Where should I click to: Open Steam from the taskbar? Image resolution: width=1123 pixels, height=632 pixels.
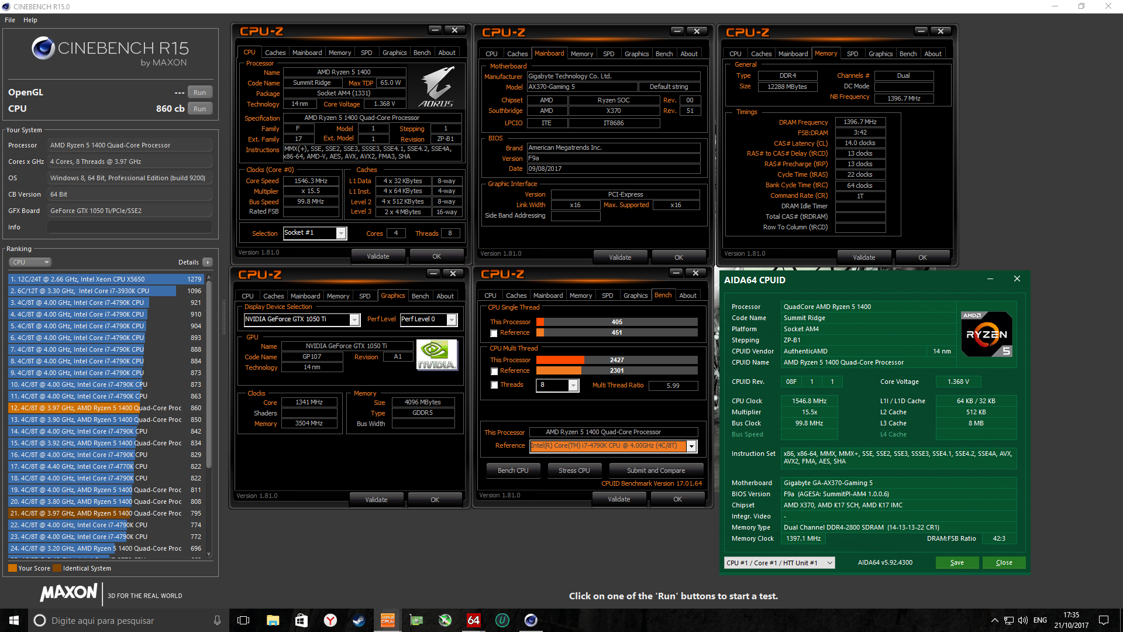coord(359,620)
